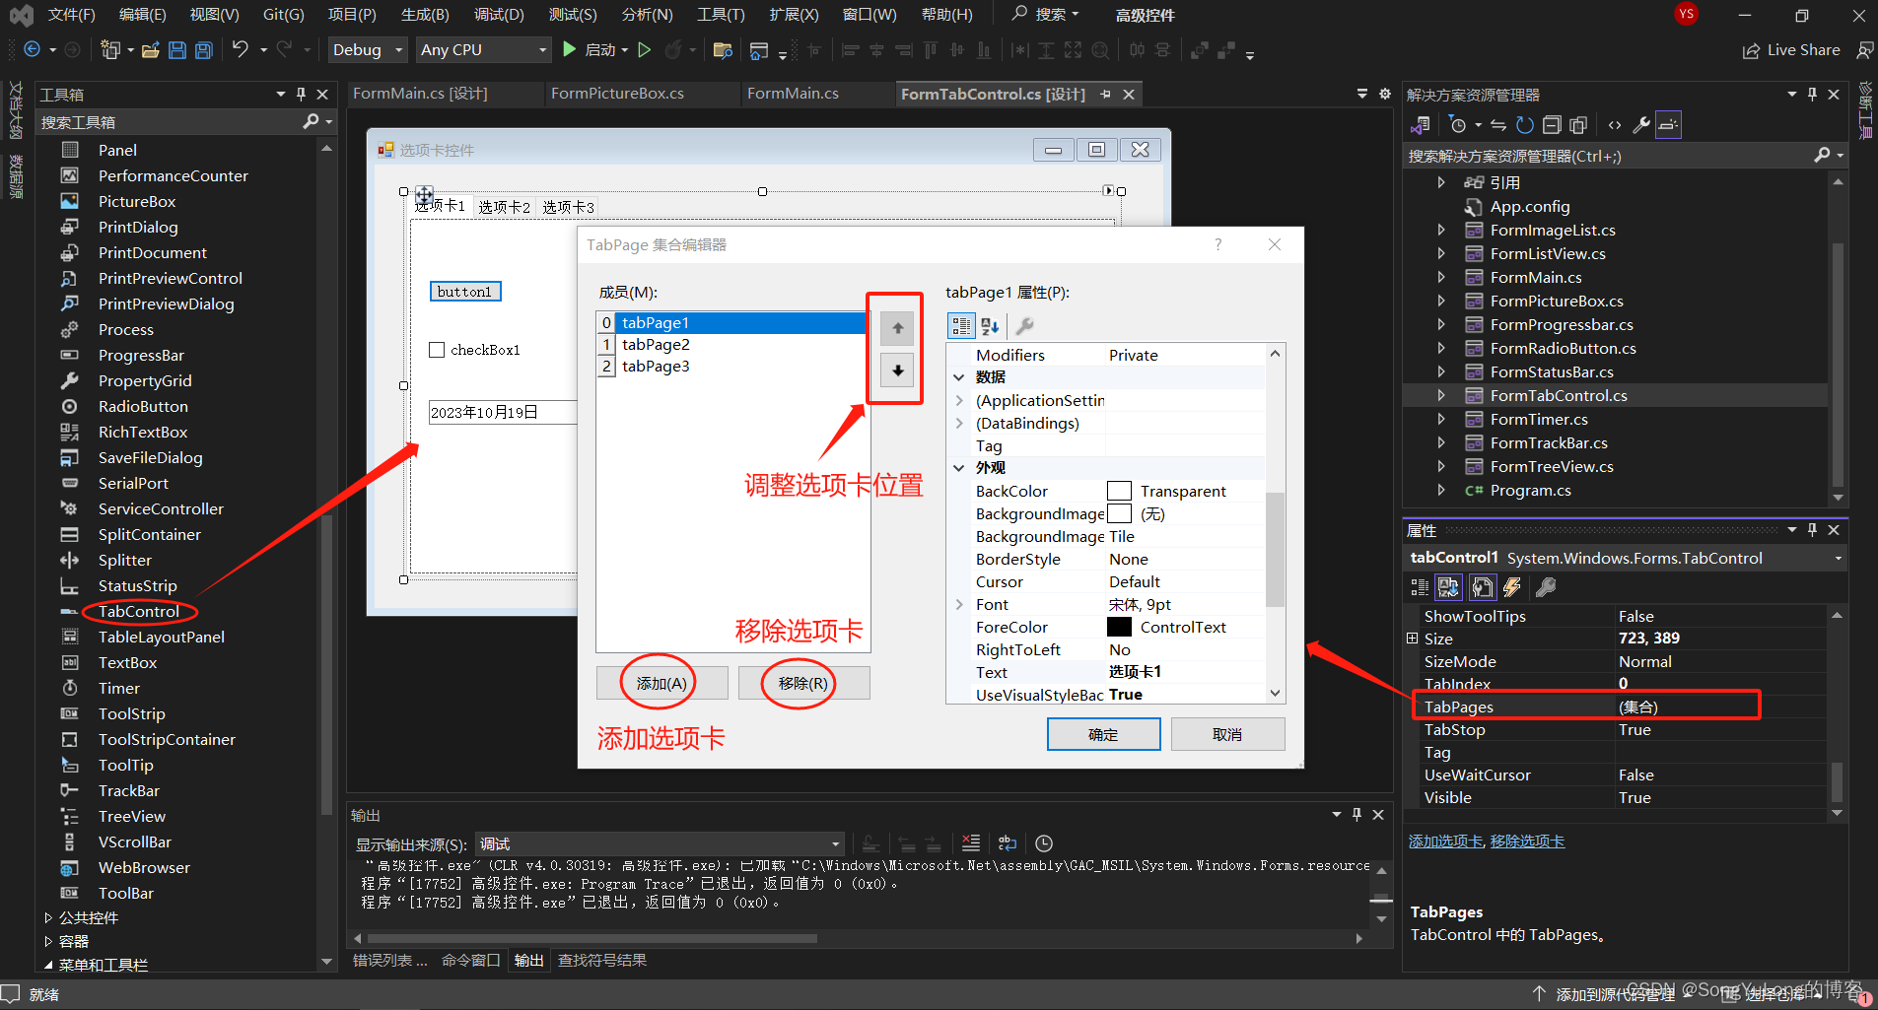Screen dimensions: 1878x1010
Task: Click the green Start debugging arrow
Action: pyautogui.click(x=569, y=49)
